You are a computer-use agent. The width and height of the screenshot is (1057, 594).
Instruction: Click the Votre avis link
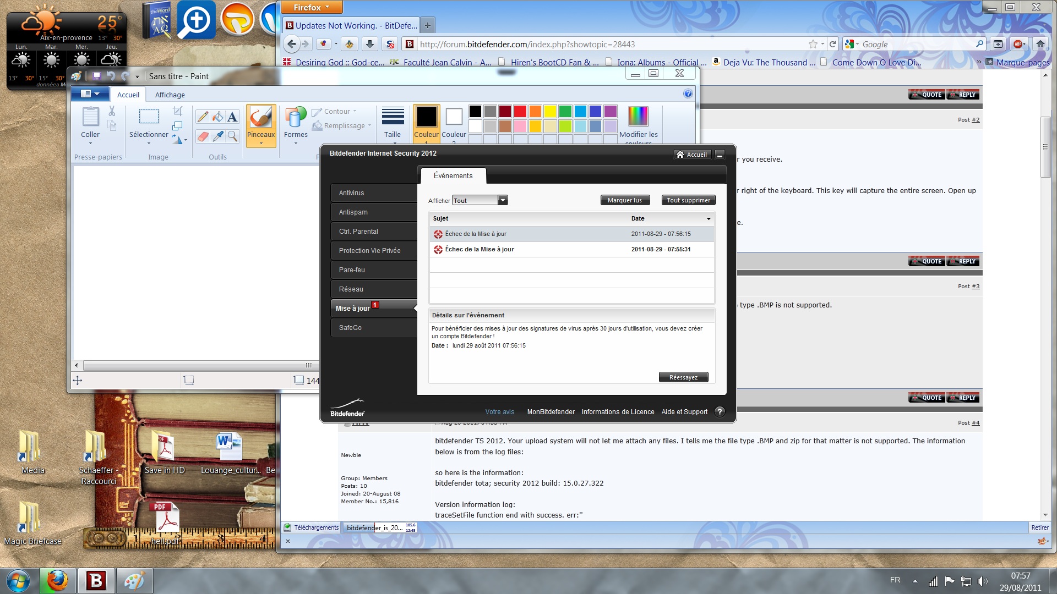pyautogui.click(x=499, y=412)
